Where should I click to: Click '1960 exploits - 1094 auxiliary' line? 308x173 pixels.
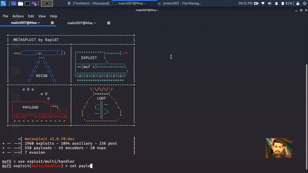[71, 143]
